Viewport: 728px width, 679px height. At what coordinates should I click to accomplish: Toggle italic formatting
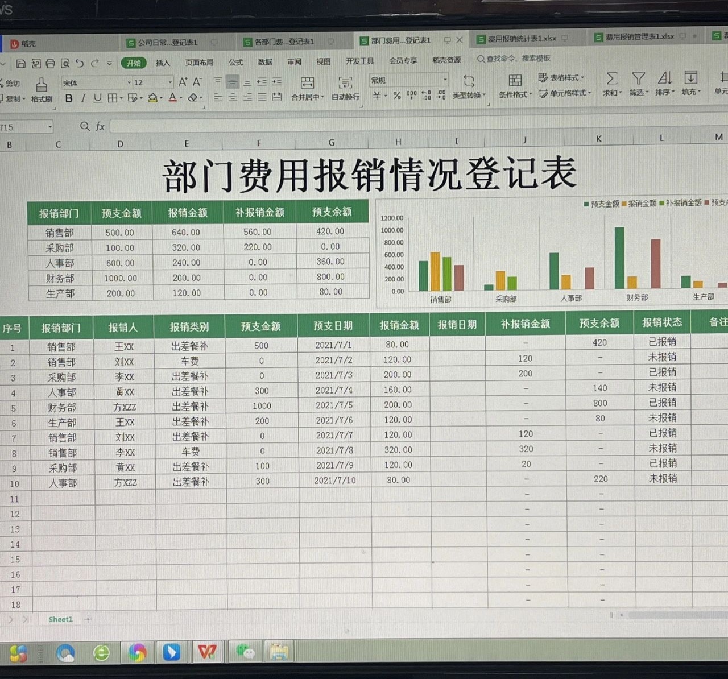[82, 98]
